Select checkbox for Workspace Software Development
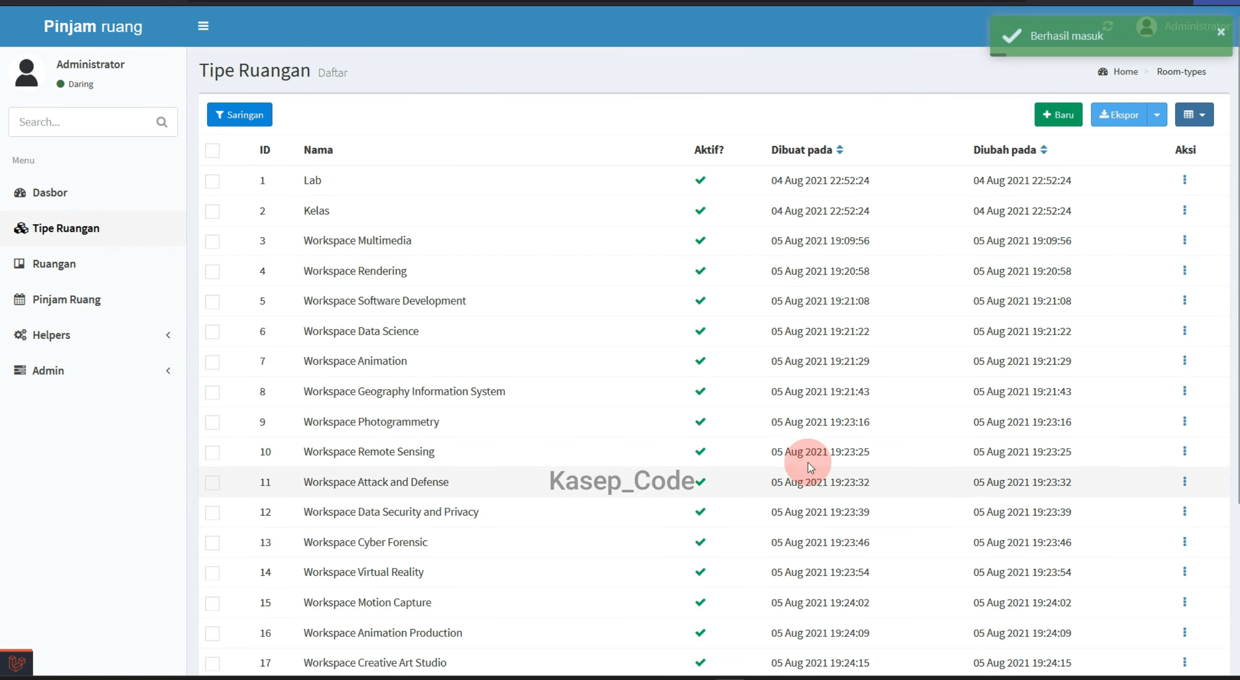This screenshot has width=1240, height=680. click(x=212, y=301)
